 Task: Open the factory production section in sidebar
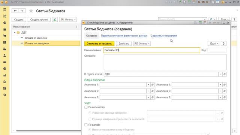click(4, 49)
